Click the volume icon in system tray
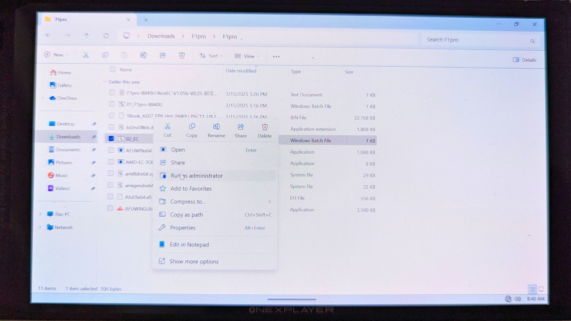 (x=517, y=299)
